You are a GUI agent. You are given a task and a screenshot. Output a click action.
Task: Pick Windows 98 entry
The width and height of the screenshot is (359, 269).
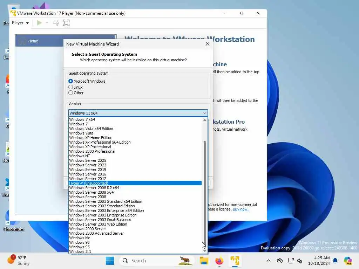[135, 242]
